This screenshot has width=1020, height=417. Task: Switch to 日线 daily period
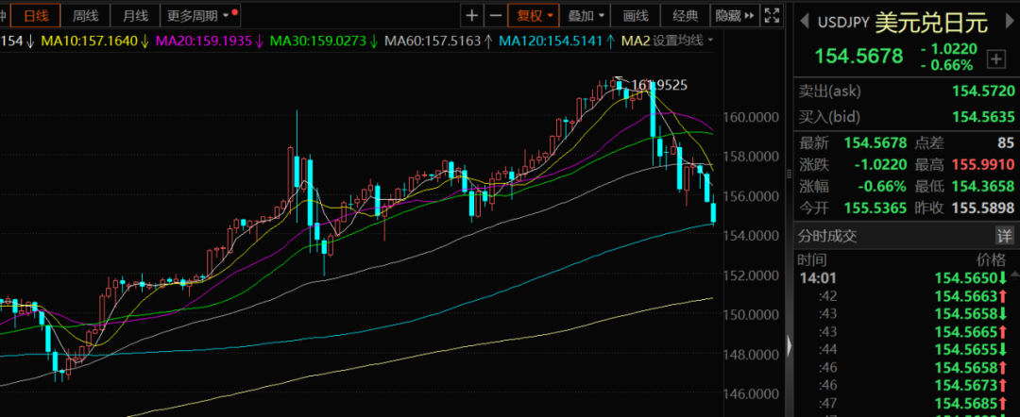[36, 15]
